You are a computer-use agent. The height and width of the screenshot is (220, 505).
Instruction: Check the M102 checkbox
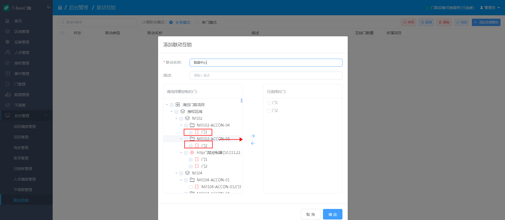pos(181,119)
